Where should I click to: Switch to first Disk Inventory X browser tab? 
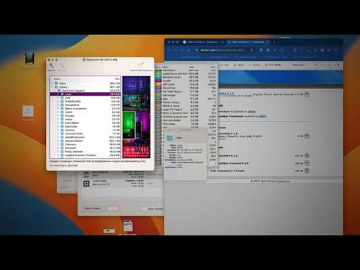(x=202, y=42)
